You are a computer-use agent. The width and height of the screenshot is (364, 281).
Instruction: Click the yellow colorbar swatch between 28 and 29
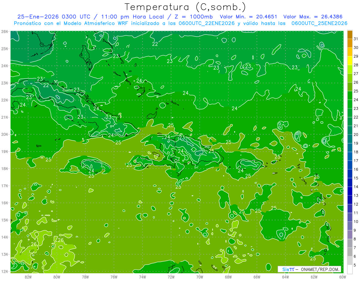click(350, 61)
